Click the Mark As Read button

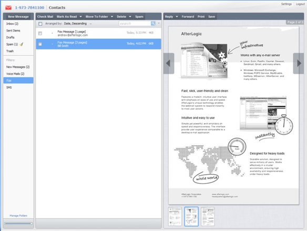[67, 17]
